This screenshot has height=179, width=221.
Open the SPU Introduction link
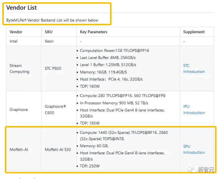(x=194, y=149)
